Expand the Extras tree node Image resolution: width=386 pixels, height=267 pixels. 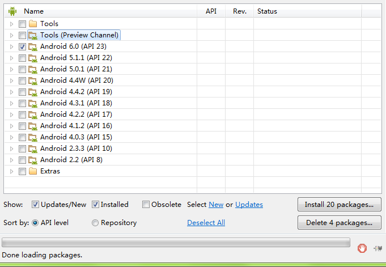click(11, 171)
